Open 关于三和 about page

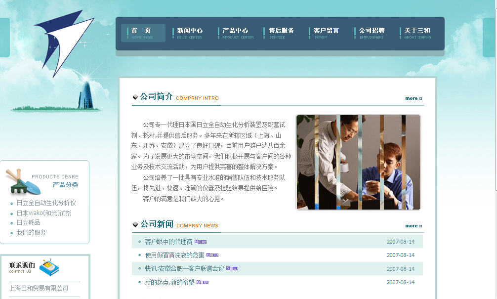click(x=417, y=33)
